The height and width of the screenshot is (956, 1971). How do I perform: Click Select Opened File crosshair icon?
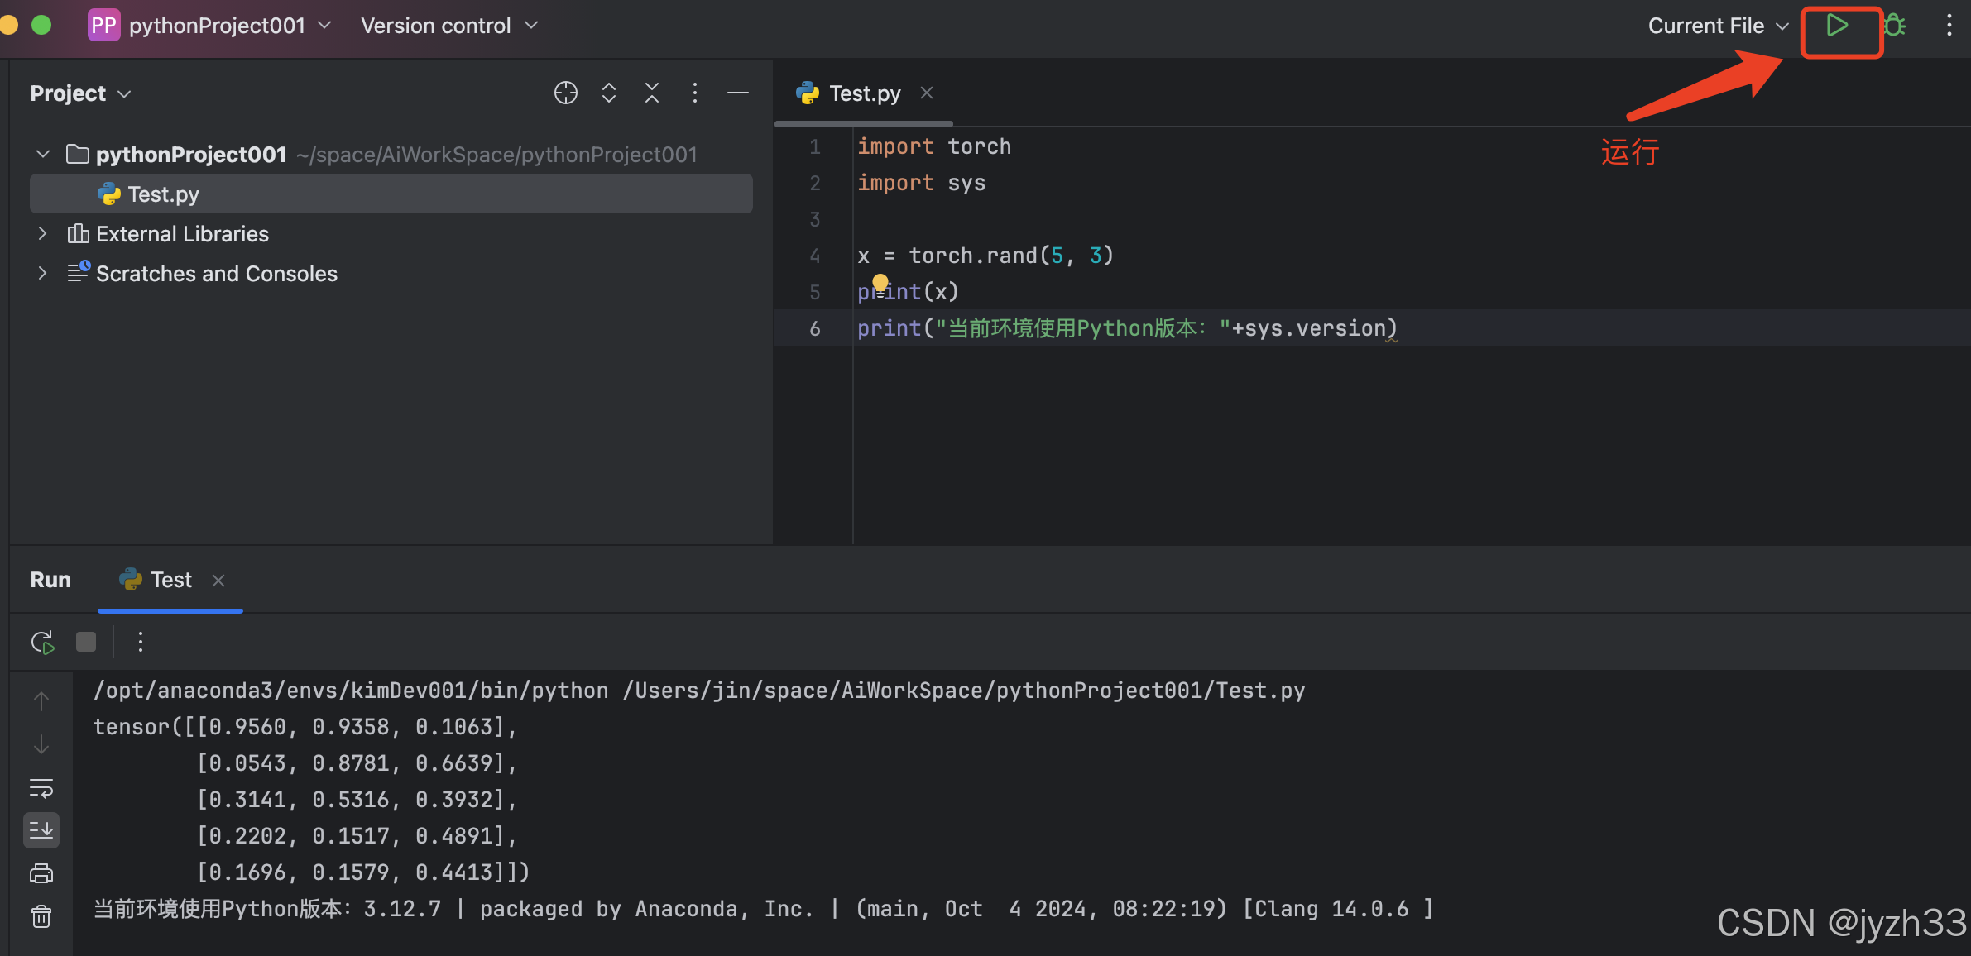(x=565, y=93)
